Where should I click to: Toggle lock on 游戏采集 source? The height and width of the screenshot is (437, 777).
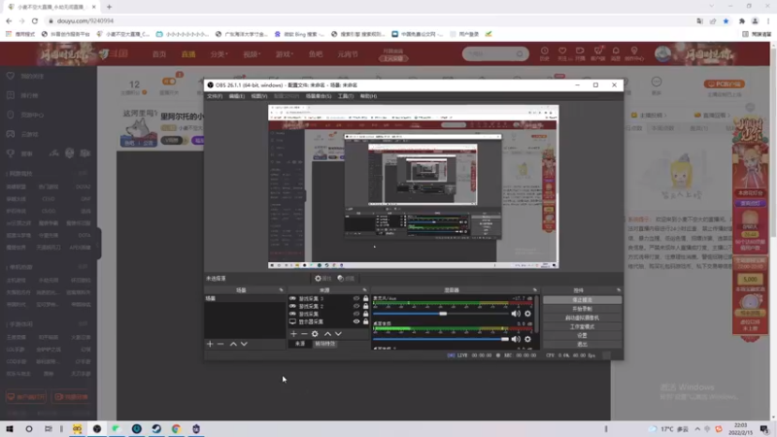[x=366, y=314]
